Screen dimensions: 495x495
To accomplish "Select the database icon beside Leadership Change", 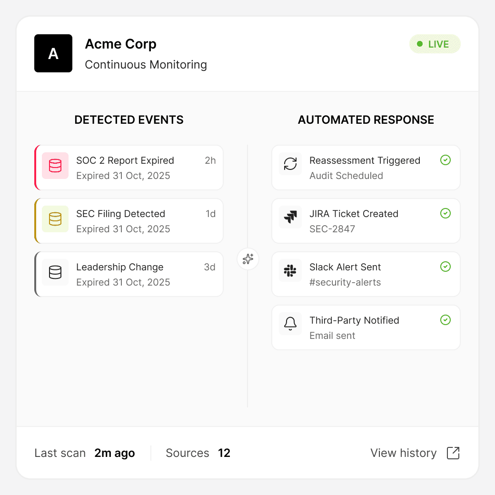I will coord(55,272).
